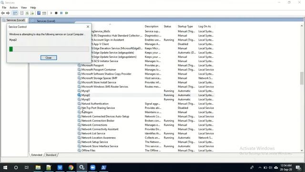Click the Pause Service icon
The width and height of the screenshot is (305, 172).
(x=61, y=13)
